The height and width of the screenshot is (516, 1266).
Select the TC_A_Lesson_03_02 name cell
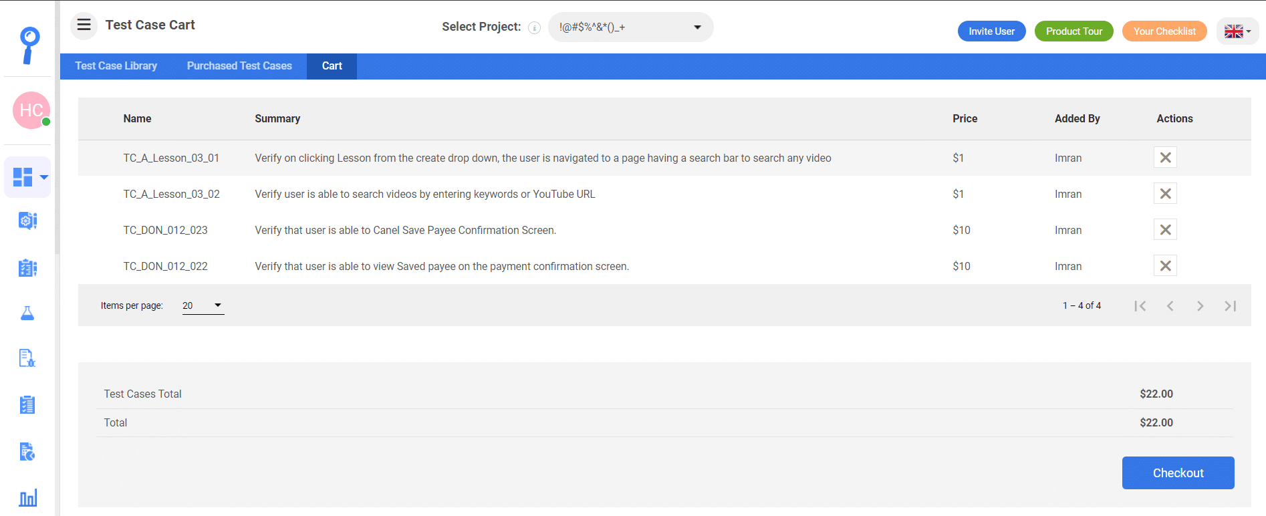(x=171, y=195)
